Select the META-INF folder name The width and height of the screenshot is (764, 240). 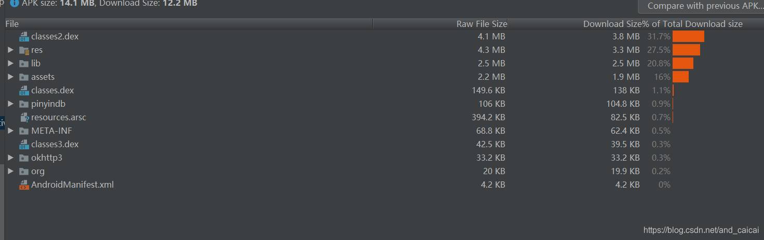tap(51, 131)
